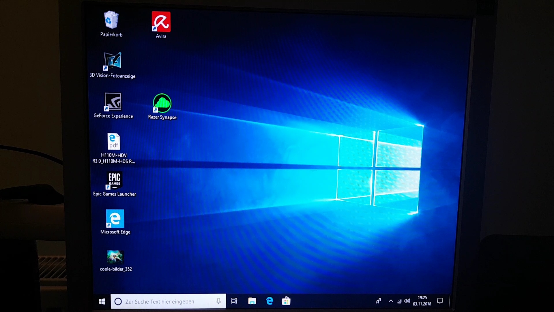Select the H110M-HDV PDF file icon
554x312 pixels.
pyautogui.click(x=113, y=142)
